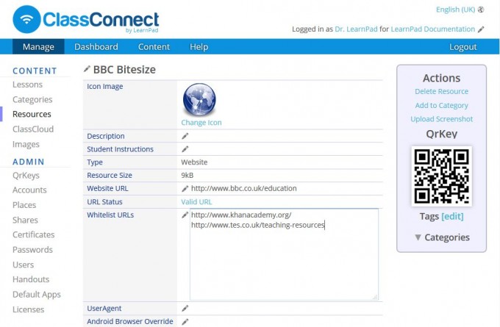500x327 pixels.
Task: Click the pencil icon beside BBC Bitesize title
Action: click(x=87, y=69)
